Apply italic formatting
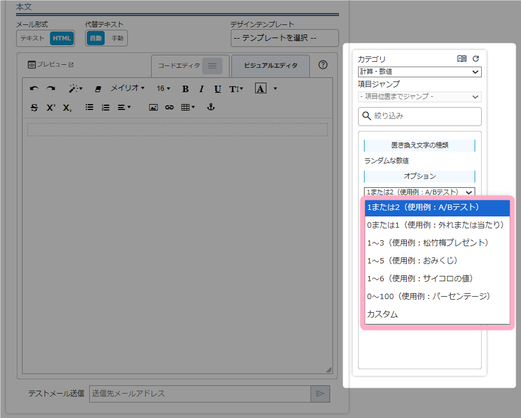 tap(202, 89)
